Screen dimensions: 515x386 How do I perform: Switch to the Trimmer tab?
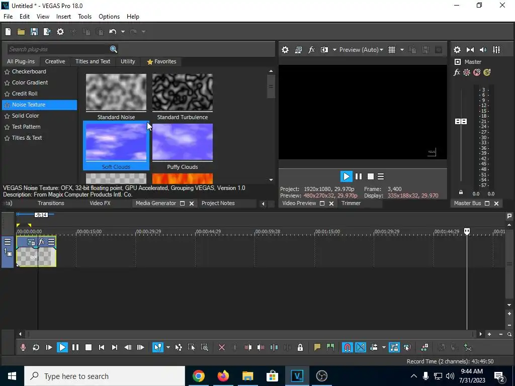click(351, 203)
